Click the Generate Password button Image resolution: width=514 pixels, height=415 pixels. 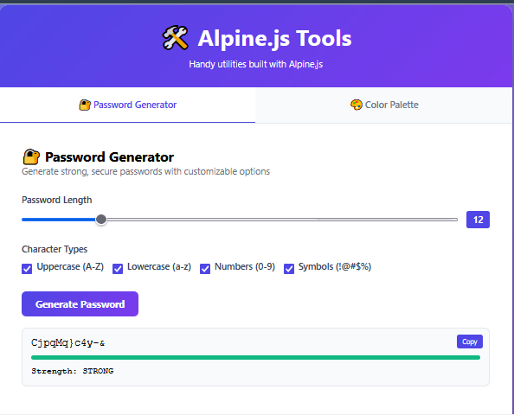click(x=80, y=304)
